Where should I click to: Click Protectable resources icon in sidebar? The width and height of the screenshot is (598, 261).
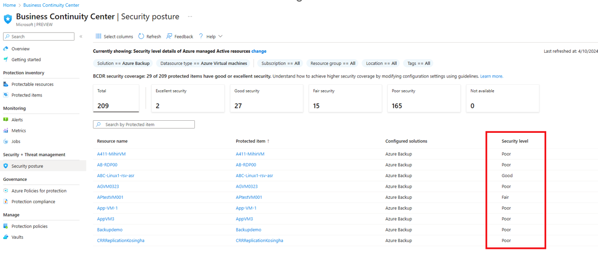6,84
